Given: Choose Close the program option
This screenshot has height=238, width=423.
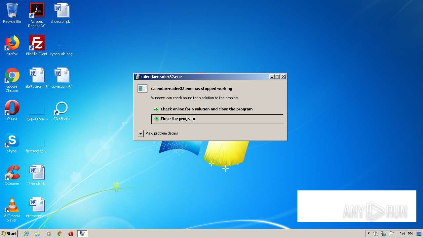Looking at the screenshot, I should click(217, 119).
